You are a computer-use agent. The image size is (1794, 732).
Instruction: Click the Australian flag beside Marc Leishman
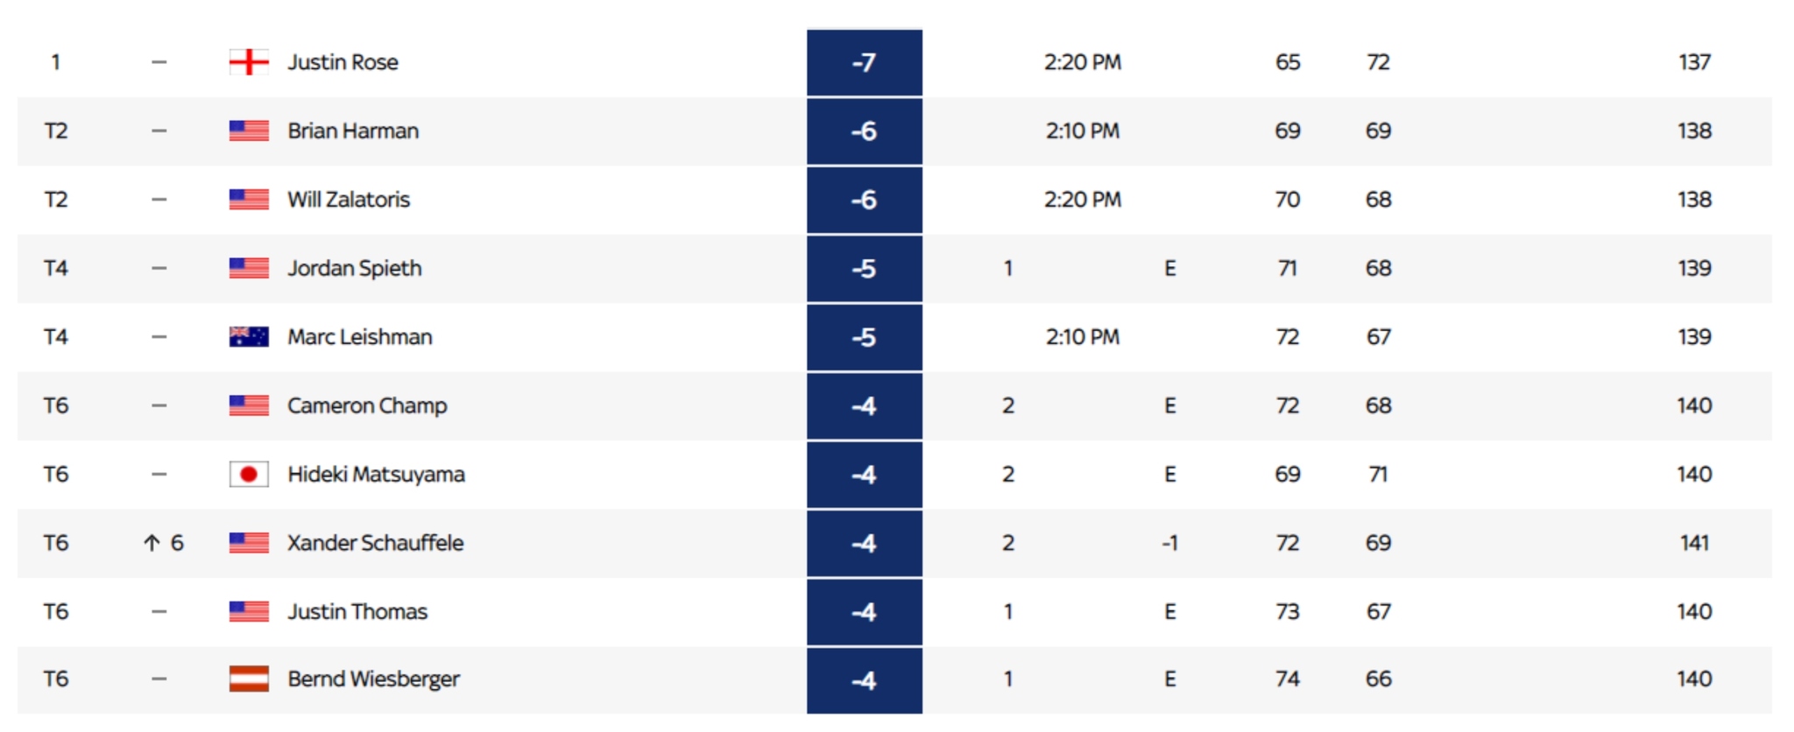[249, 337]
